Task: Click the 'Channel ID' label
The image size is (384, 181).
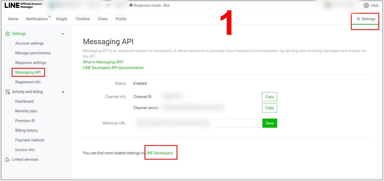Action: point(142,97)
